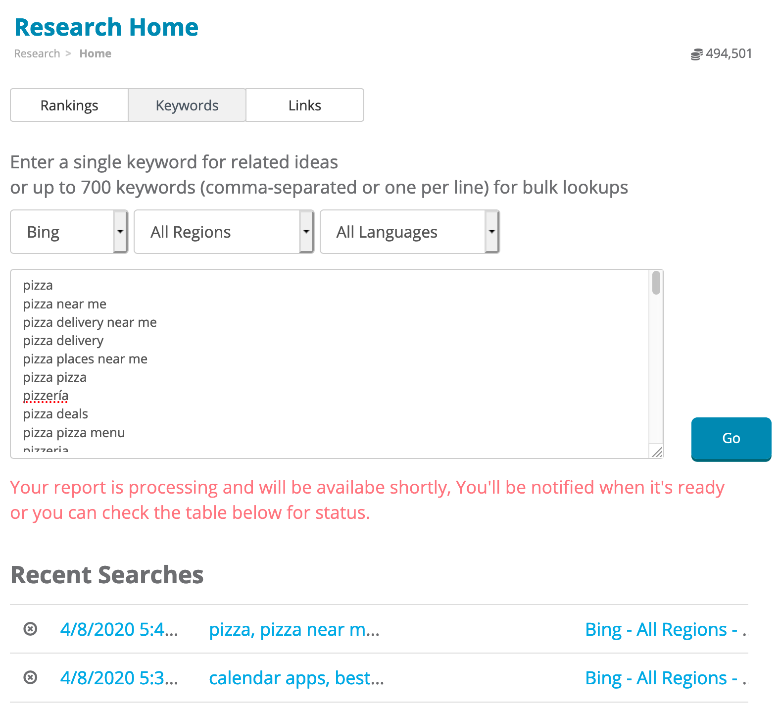The height and width of the screenshot is (711, 779).
Task: Click the Home breadcrumb item
Action: click(x=95, y=53)
